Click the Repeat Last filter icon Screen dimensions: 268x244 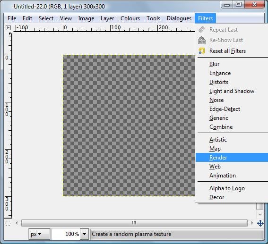(202, 30)
